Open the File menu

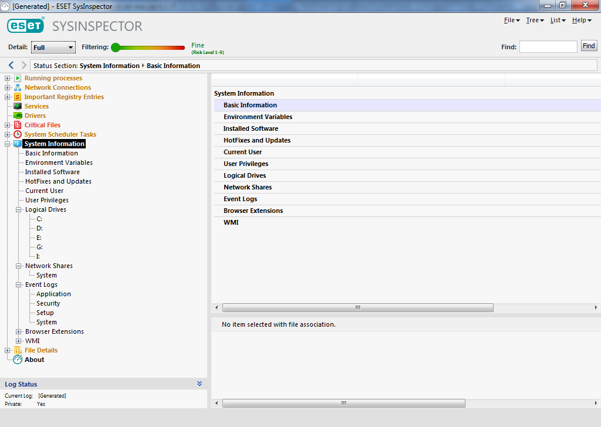[x=512, y=21]
